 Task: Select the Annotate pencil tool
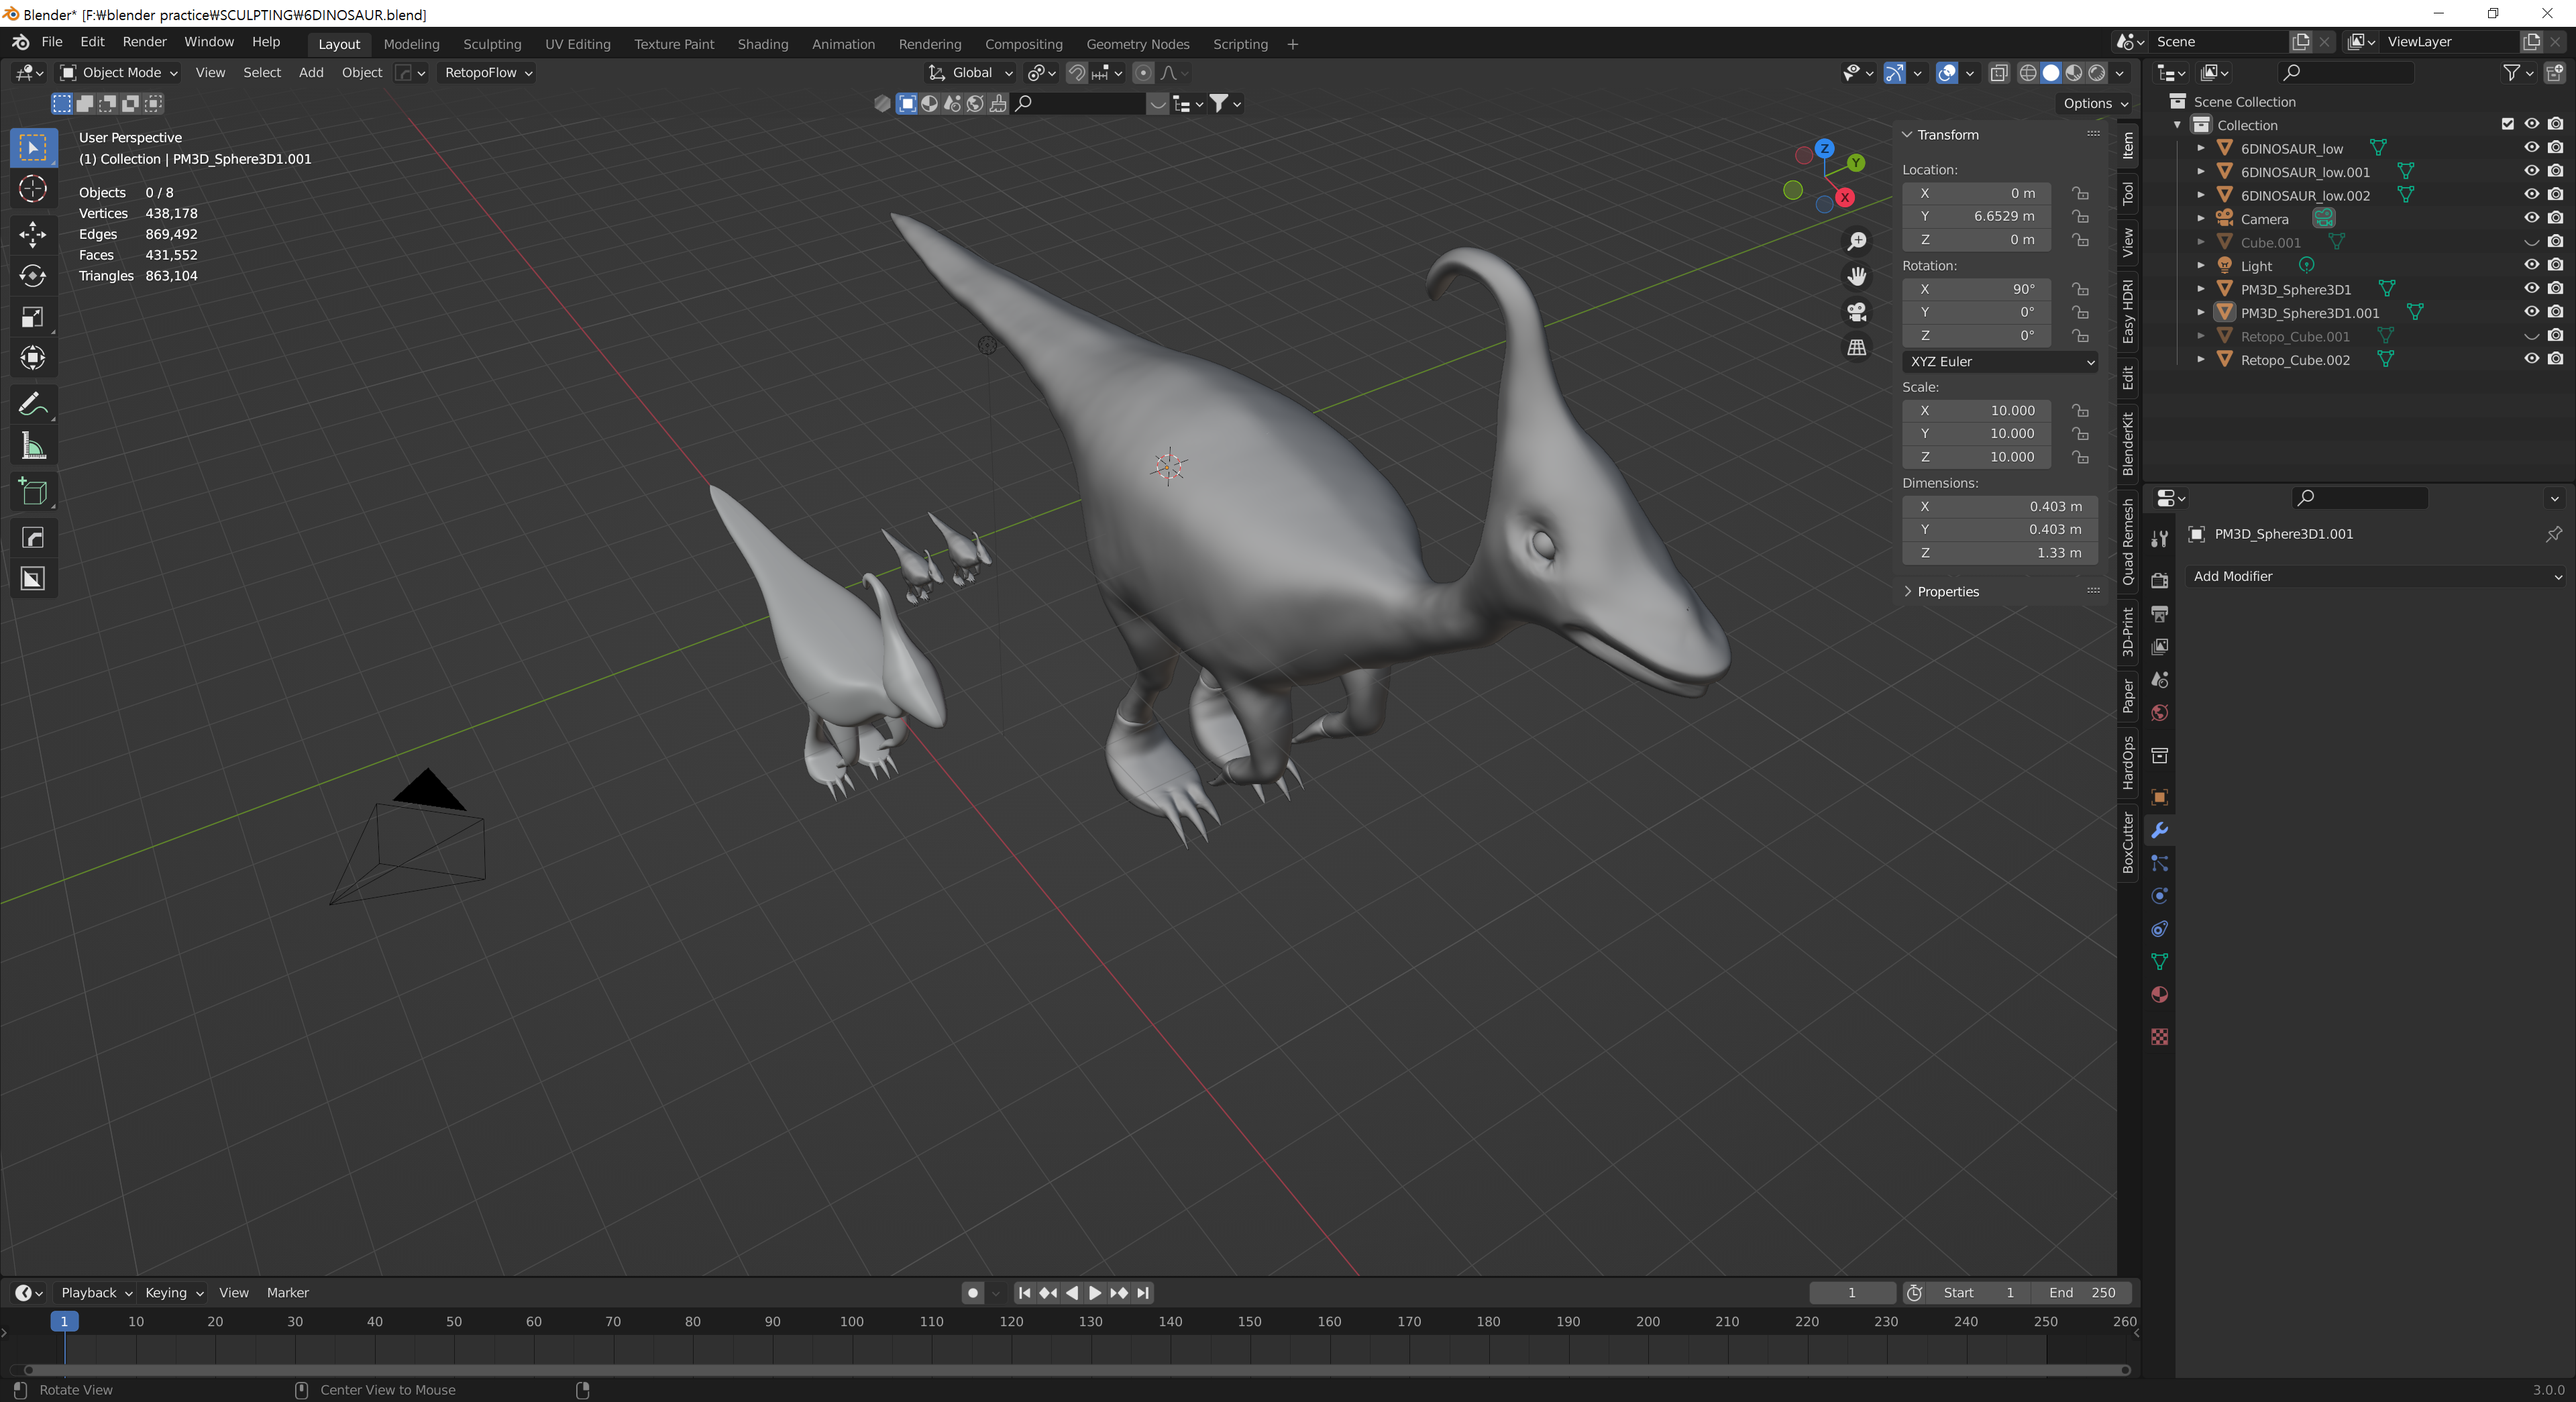(33, 404)
